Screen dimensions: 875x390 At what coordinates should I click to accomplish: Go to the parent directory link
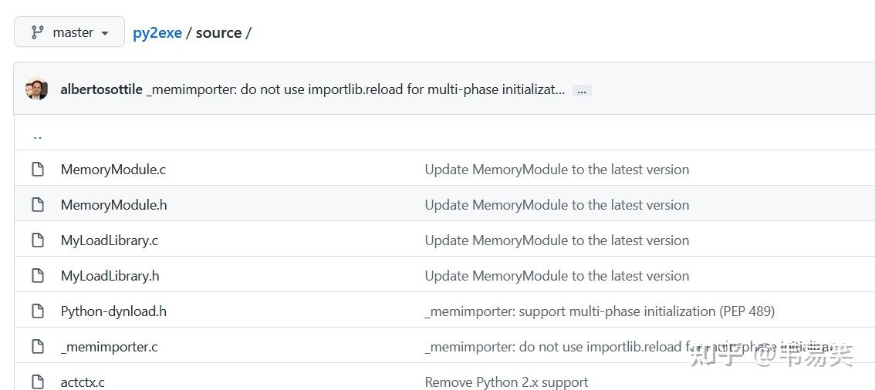(x=37, y=136)
